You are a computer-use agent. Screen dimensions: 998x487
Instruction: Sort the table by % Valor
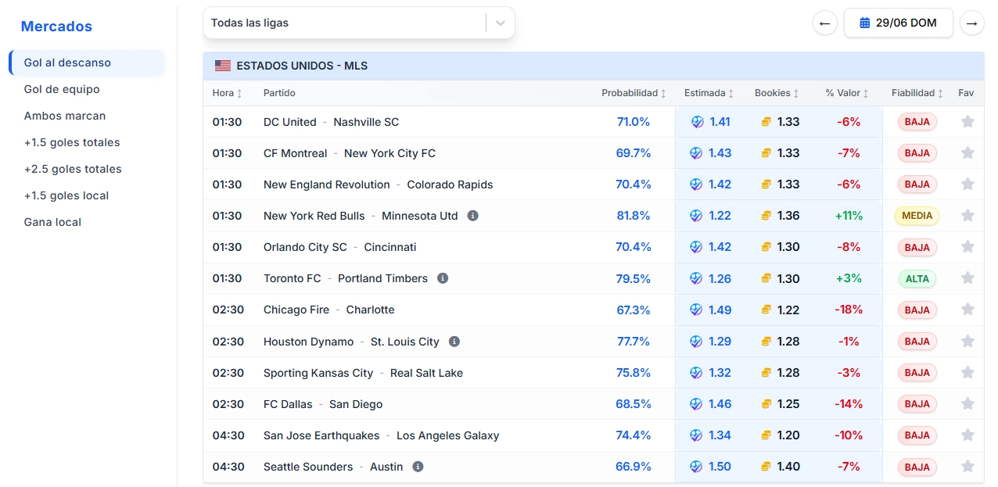tap(847, 93)
